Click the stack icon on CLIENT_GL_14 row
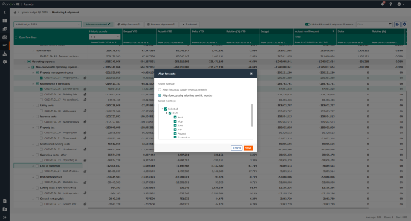The height and width of the screenshot is (221, 411). (85, 78)
